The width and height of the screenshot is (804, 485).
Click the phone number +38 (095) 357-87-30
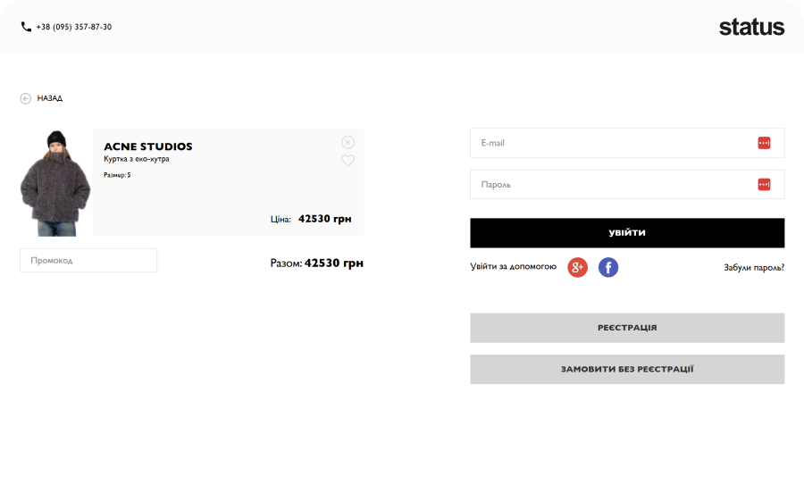(x=74, y=27)
